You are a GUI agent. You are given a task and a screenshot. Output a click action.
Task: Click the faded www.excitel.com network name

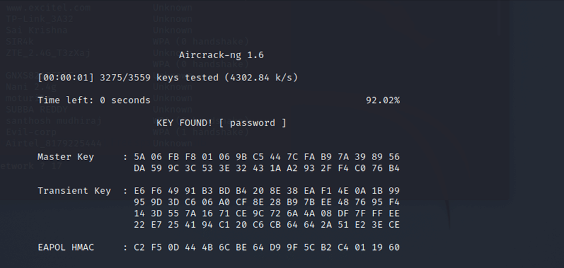click(x=48, y=8)
